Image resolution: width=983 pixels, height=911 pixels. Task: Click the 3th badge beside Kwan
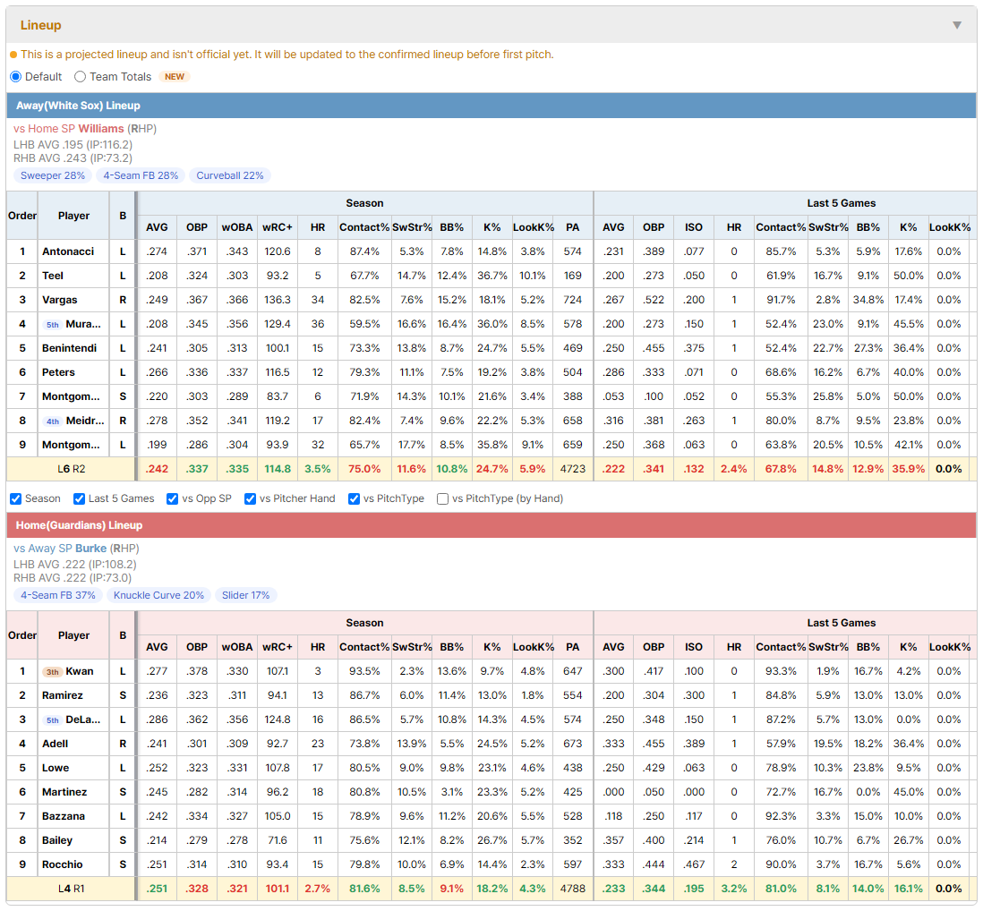tap(53, 672)
